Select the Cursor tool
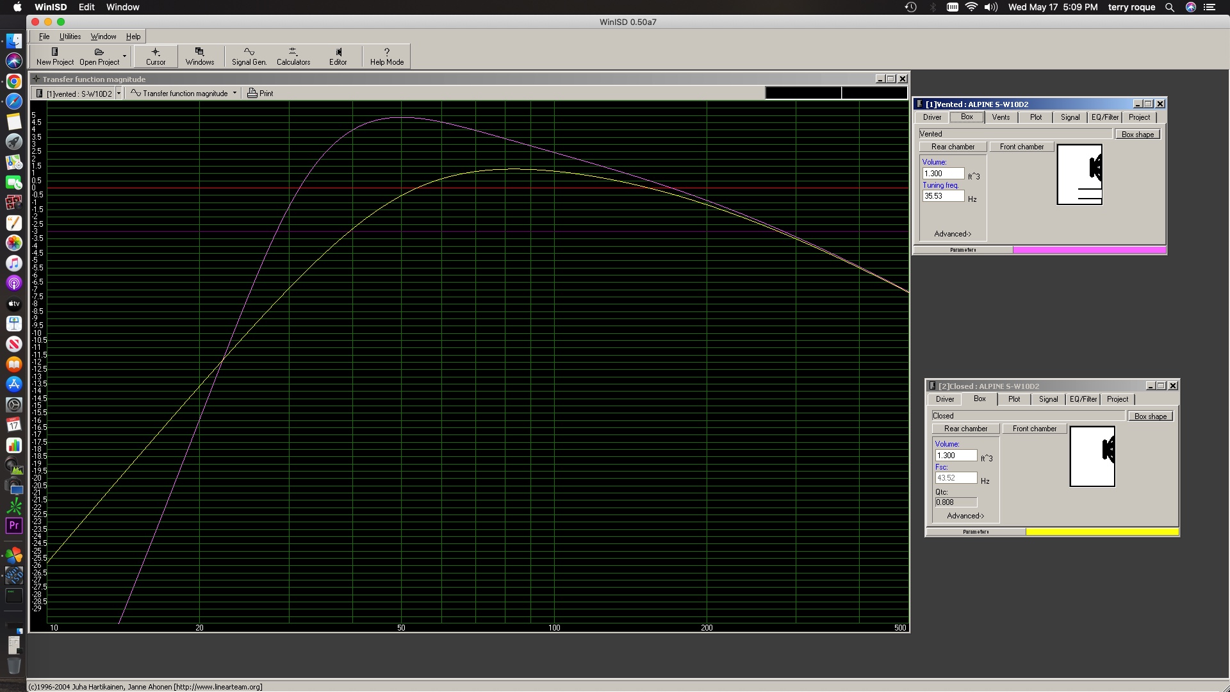Screen dimensions: 1230x692 (x=154, y=56)
